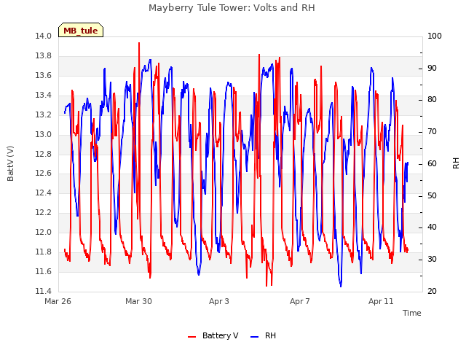466x350 pixels.
Task: Click the BattV (V) axis label
Action: point(10,163)
